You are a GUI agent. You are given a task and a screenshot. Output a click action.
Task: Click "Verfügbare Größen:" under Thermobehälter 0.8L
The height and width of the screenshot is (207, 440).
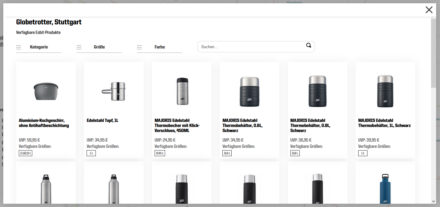tap(307, 146)
